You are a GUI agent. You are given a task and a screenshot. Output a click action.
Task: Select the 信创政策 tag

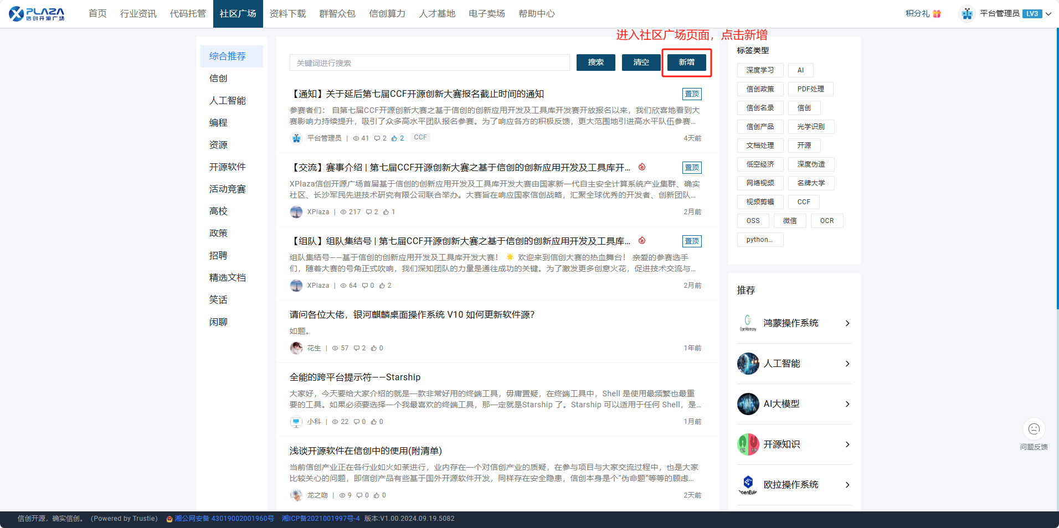click(x=760, y=89)
